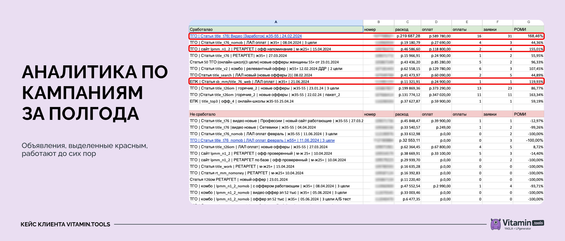Select the Статья т26ом РЕТАРГЕТ новый оффер row
The image size is (565, 241).
click(x=366, y=179)
